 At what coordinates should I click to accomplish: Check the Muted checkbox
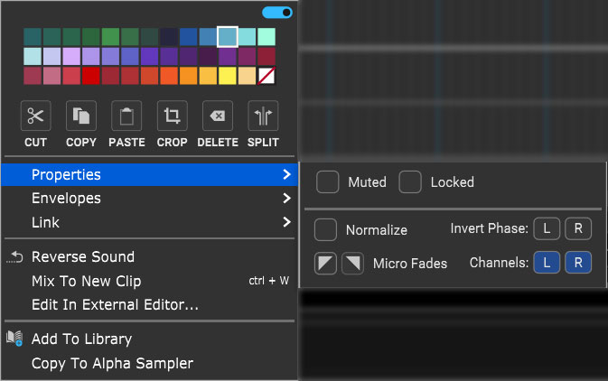(328, 181)
